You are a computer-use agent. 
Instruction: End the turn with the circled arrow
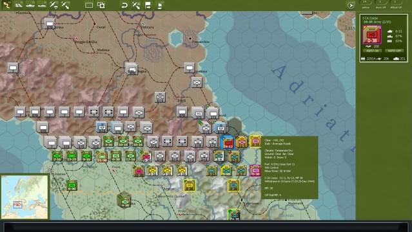pos(351,5)
